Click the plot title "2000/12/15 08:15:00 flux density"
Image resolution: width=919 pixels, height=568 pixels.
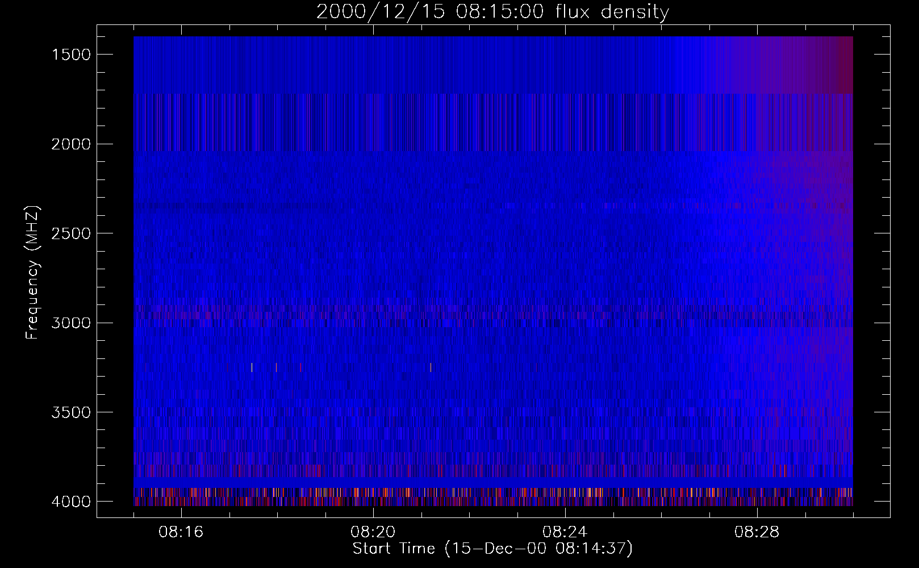(x=492, y=12)
